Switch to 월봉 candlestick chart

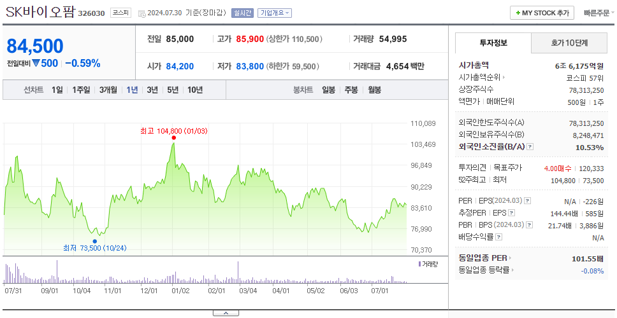pyautogui.click(x=375, y=90)
